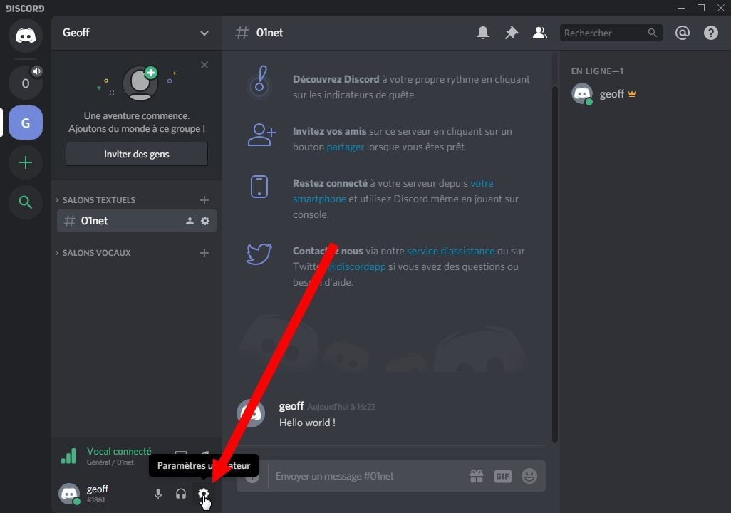The height and width of the screenshot is (513, 731).
Task: Open Discord home via logo icon
Action: [26, 36]
